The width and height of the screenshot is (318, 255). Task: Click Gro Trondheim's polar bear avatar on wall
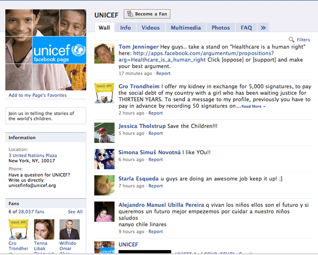coord(104,93)
